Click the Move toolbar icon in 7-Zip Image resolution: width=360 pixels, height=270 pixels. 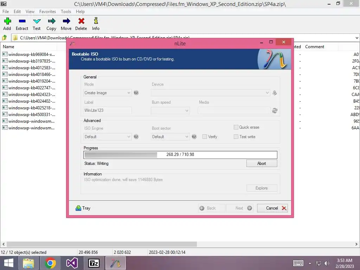click(66, 21)
